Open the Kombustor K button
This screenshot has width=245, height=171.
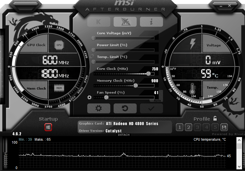click(x=99, y=22)
